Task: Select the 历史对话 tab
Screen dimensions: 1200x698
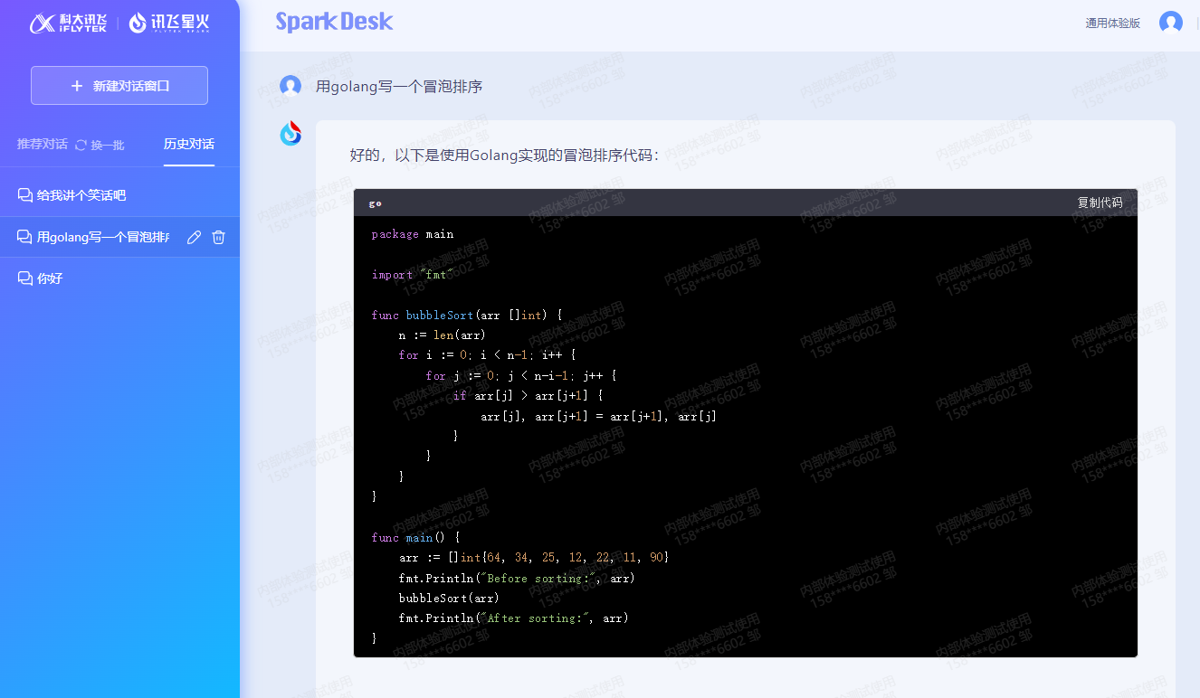Action: tap(189, 144)
